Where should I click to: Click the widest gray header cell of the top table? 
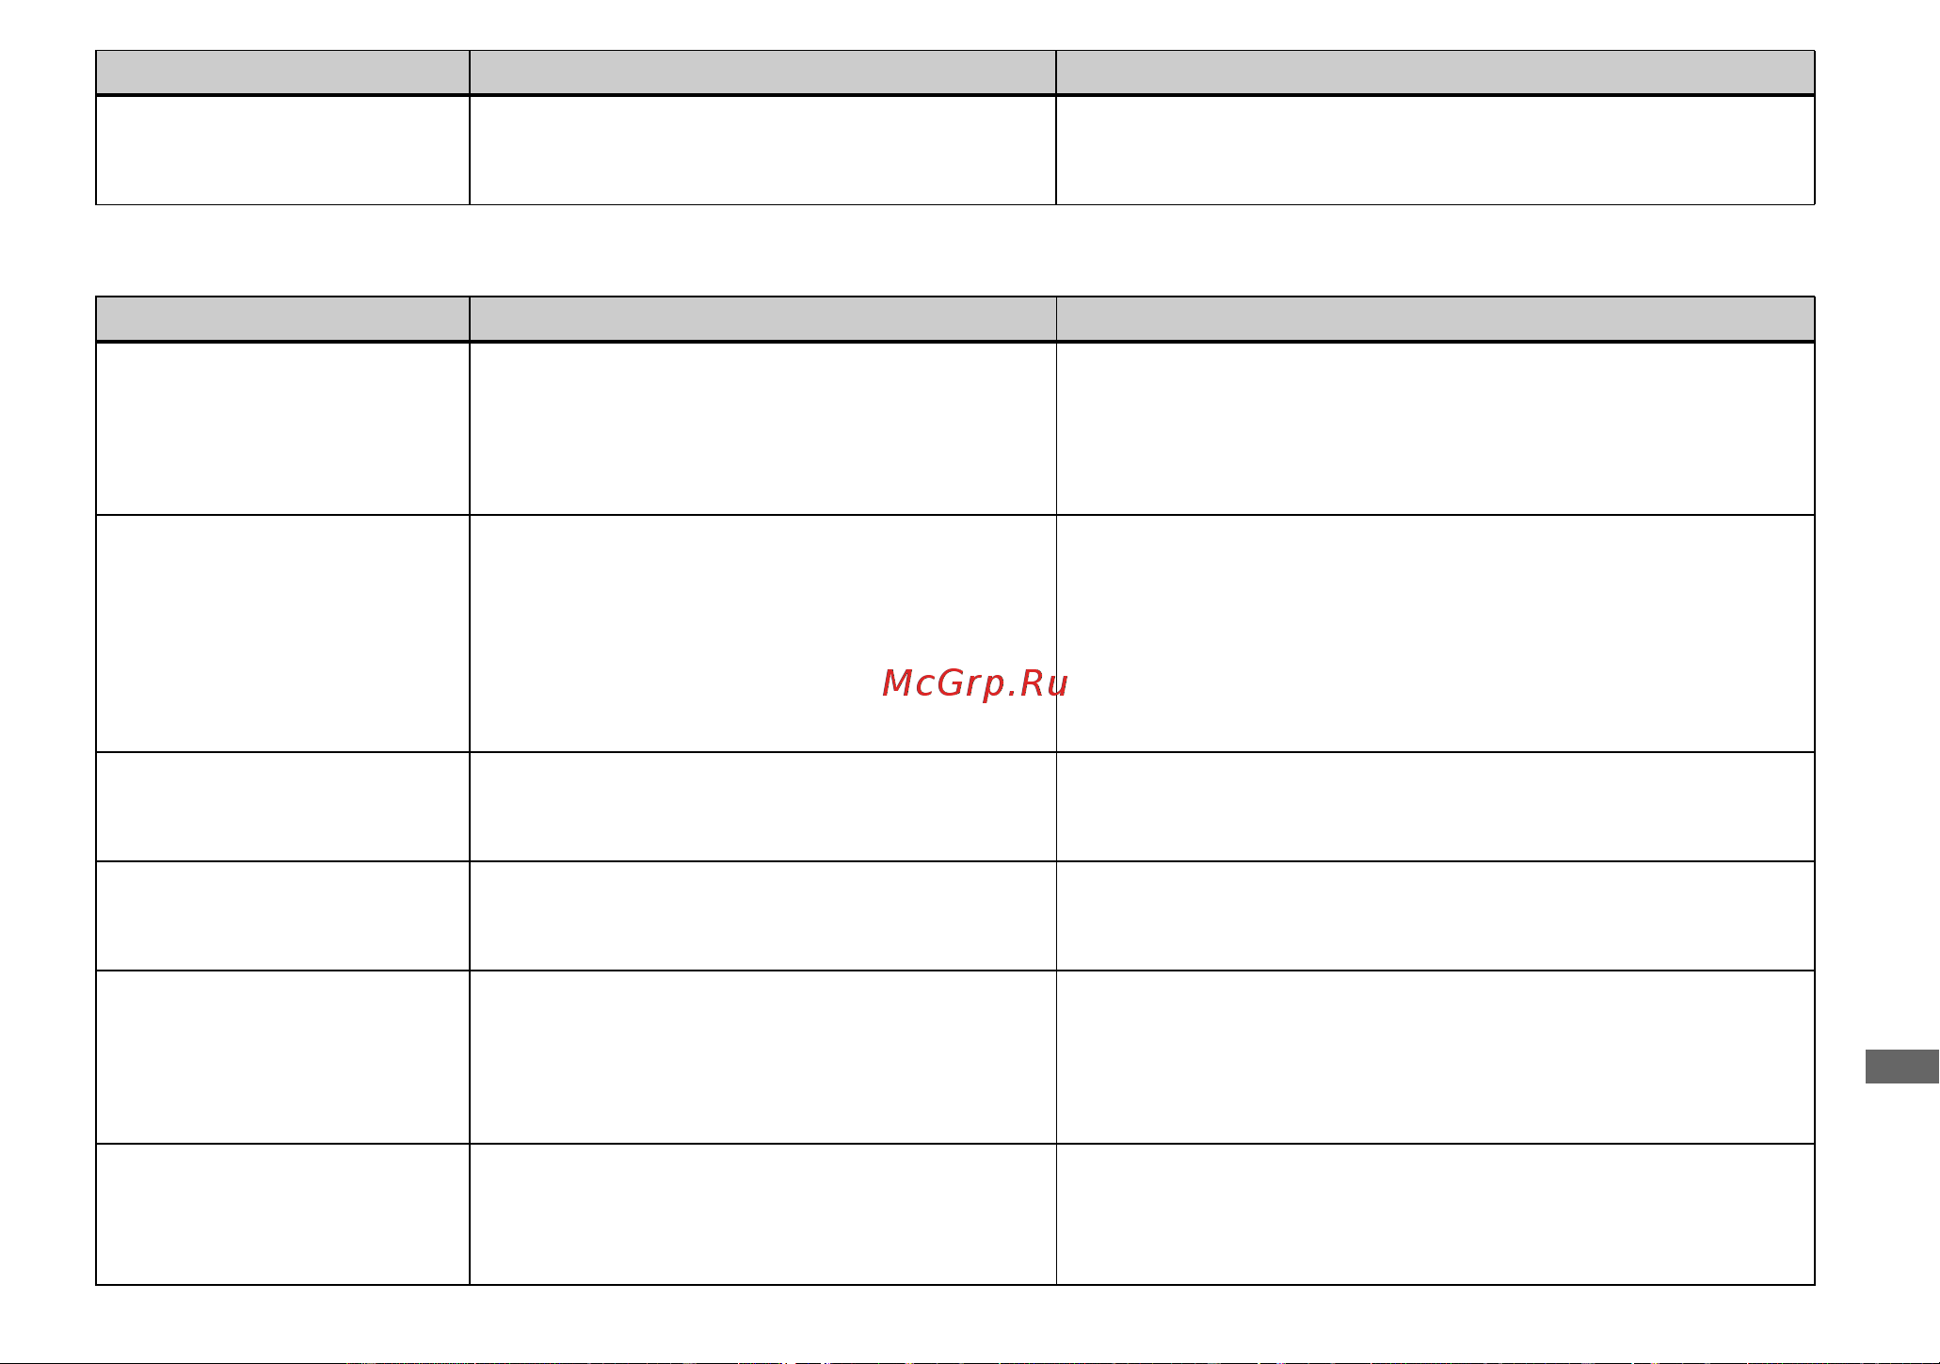(1435, 72)
